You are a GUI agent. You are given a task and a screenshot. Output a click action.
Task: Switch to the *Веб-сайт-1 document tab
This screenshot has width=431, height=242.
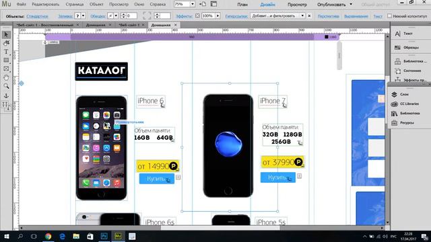tap(129, 25)
